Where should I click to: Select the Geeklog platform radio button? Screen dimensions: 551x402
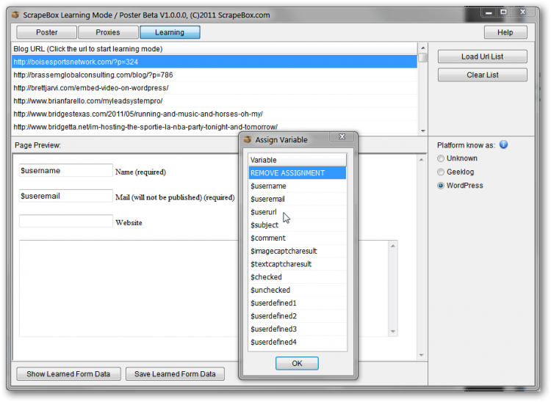tap(441, 172)
